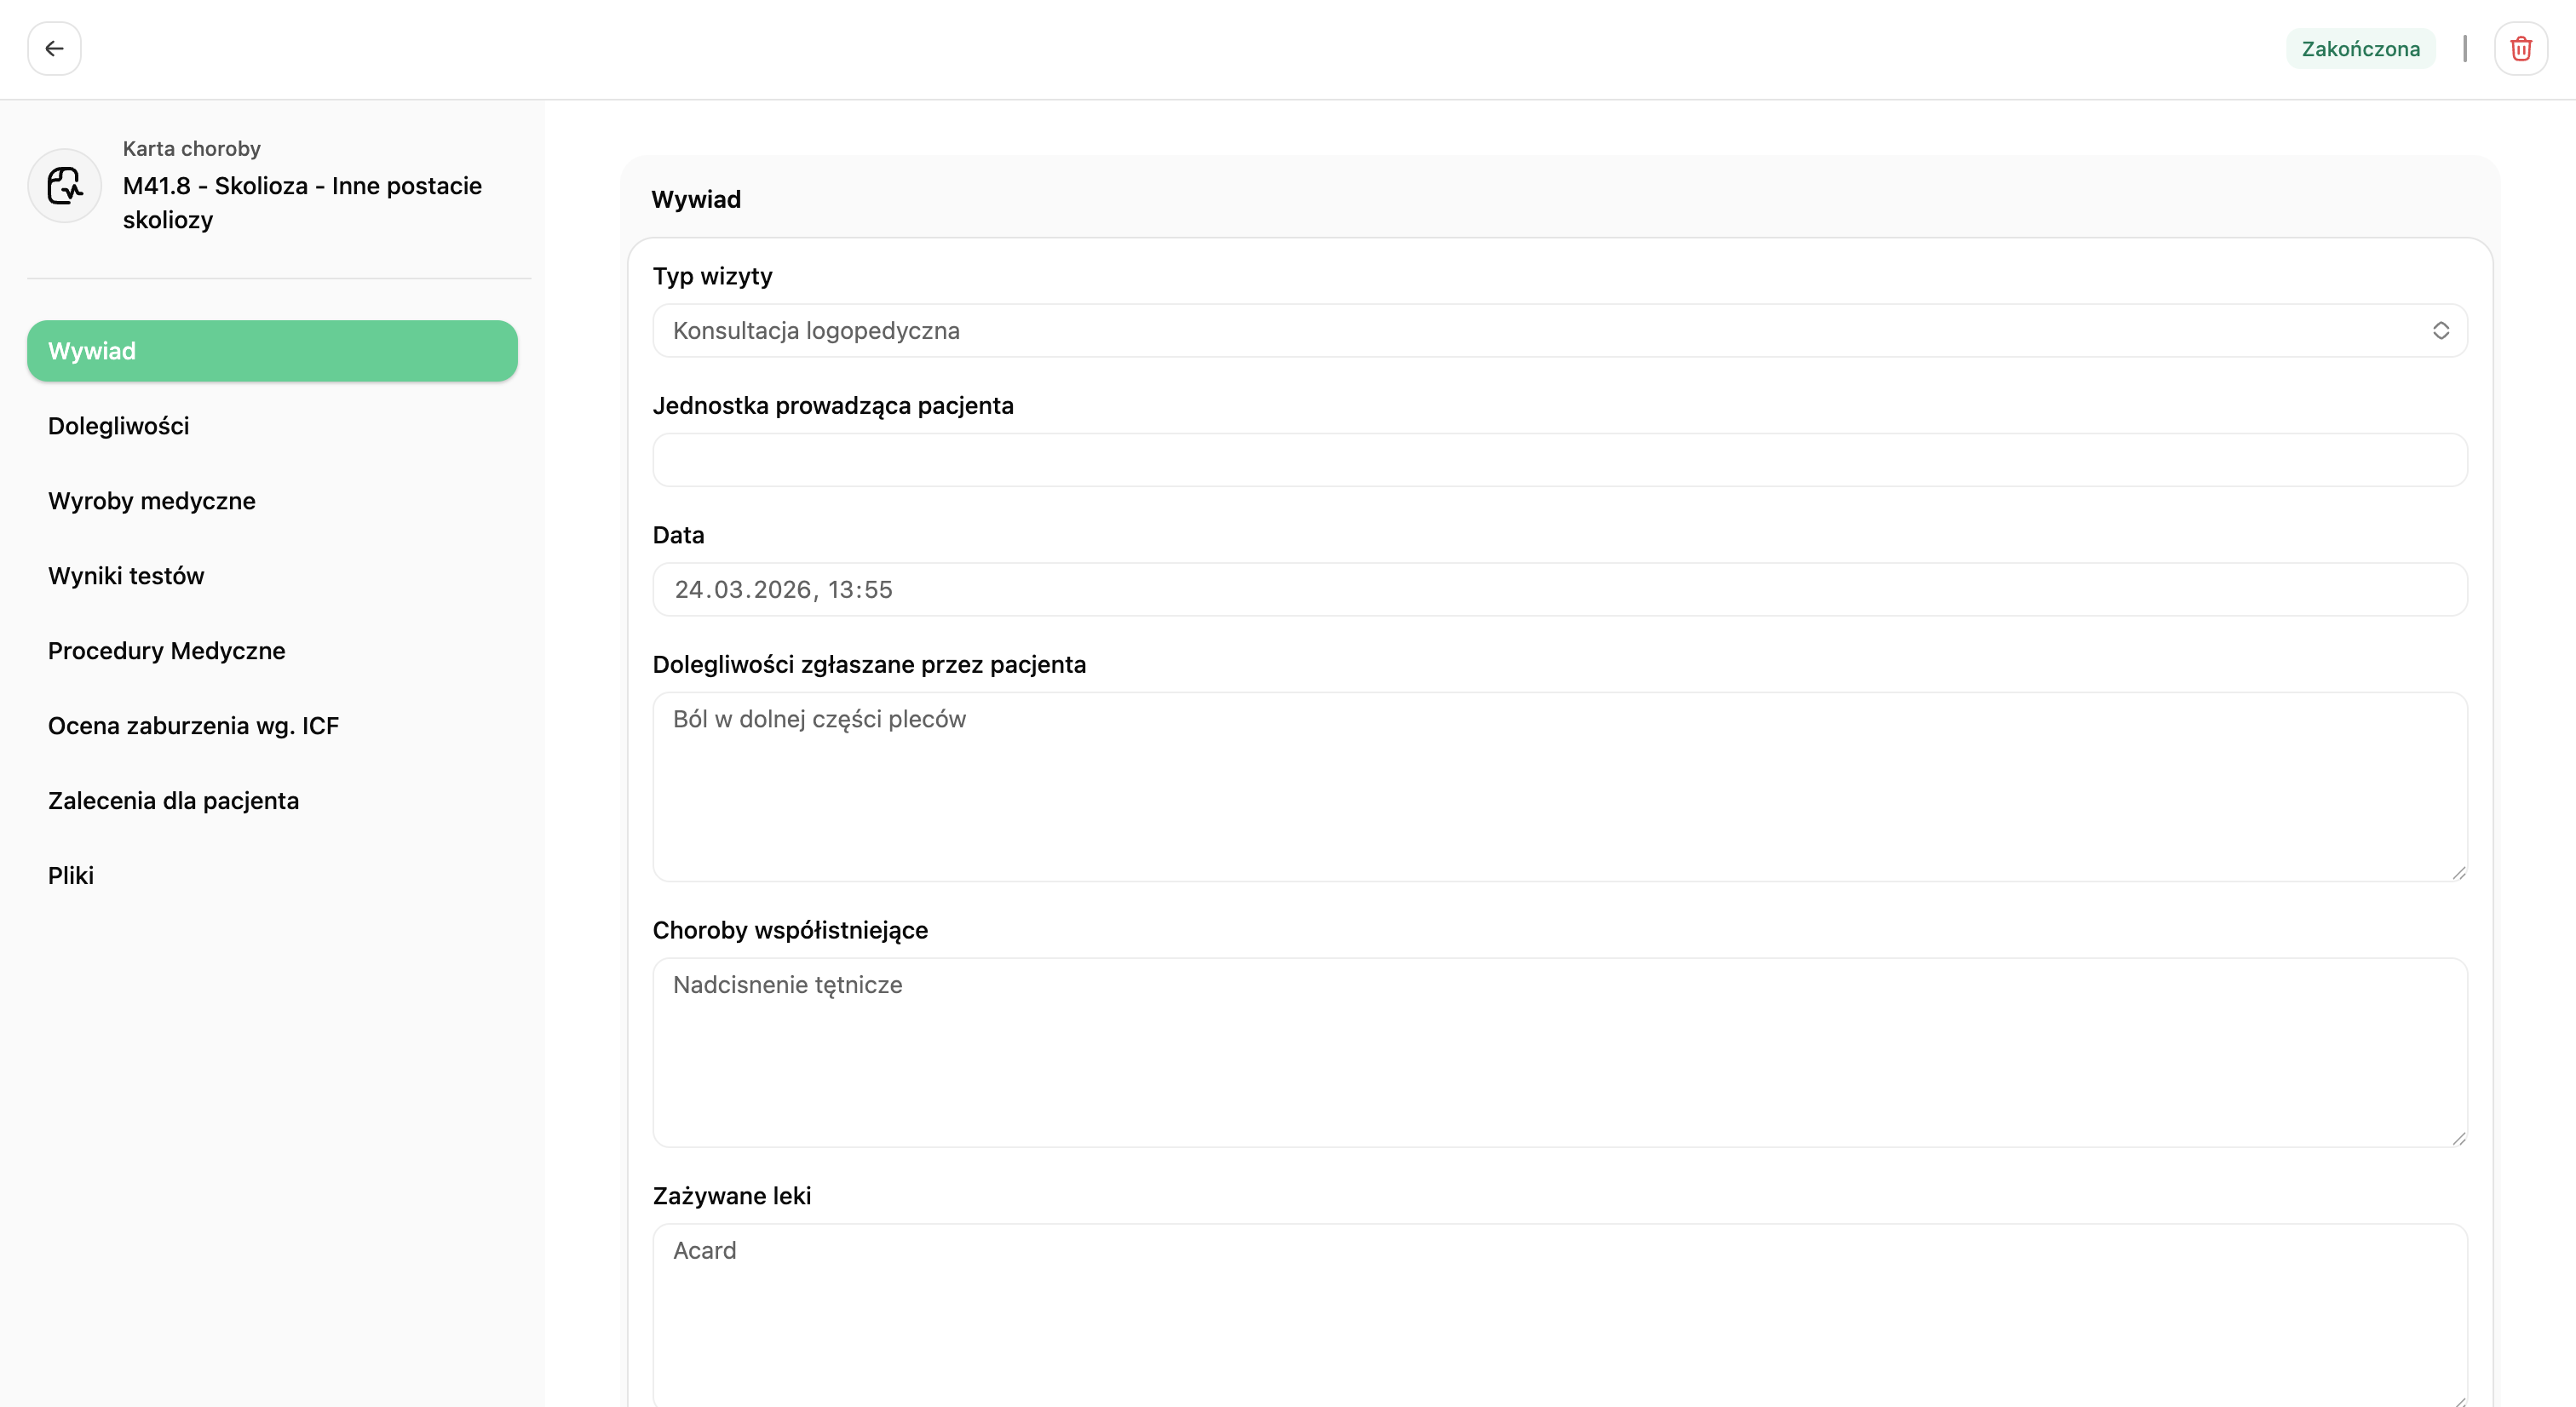The height and width of the screenshot is (1407, 2576).
Task: Click resize handle of Dolegliwości textarea
Action: (x=2459, y=873)
